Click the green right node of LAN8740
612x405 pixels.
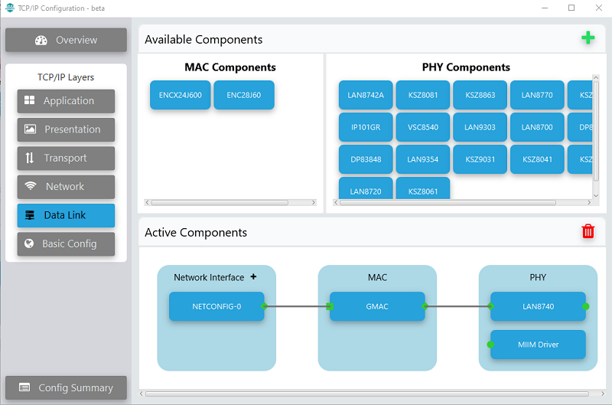(585, 306)
